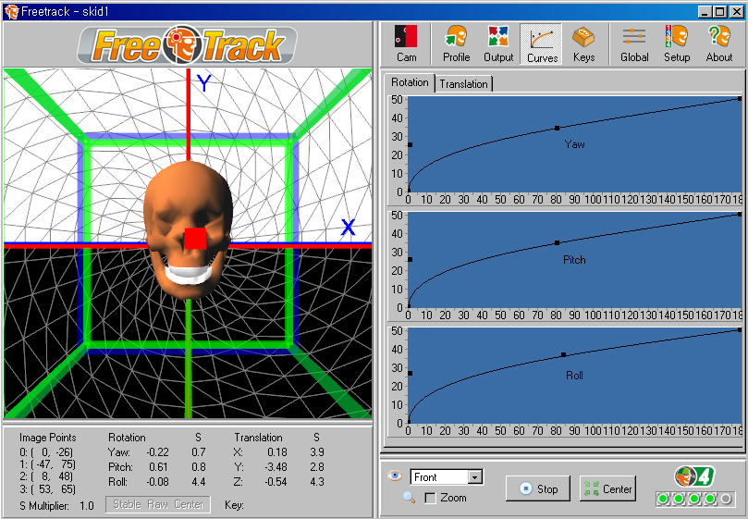Click the grey fifth status indicator light
Screen dimensions: 748x519
[726, 500]
